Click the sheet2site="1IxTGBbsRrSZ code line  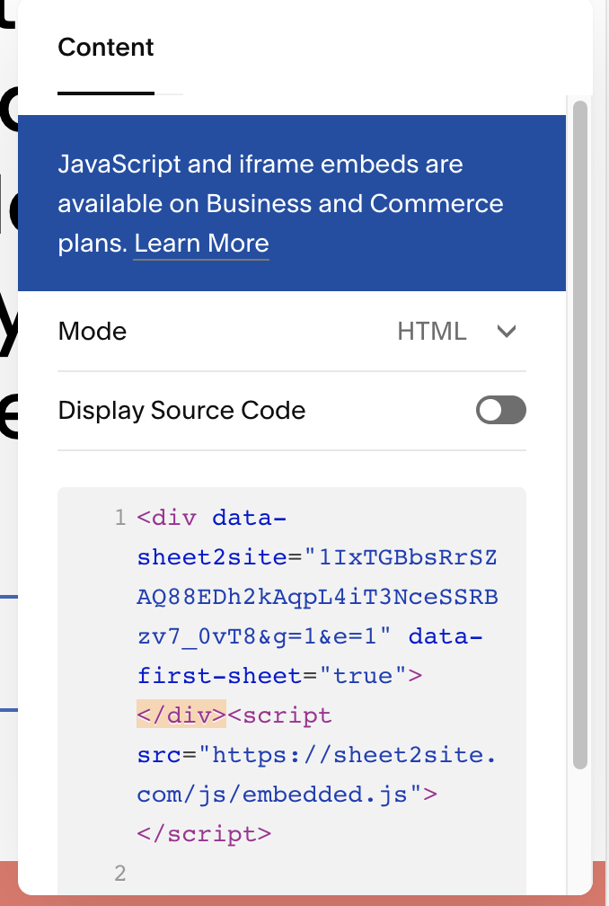[x=317, y=557]
